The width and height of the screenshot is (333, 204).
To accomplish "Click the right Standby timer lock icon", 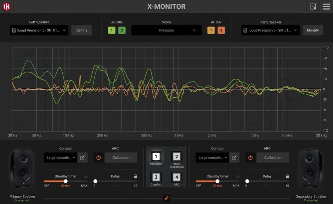I will pos(238,176).
